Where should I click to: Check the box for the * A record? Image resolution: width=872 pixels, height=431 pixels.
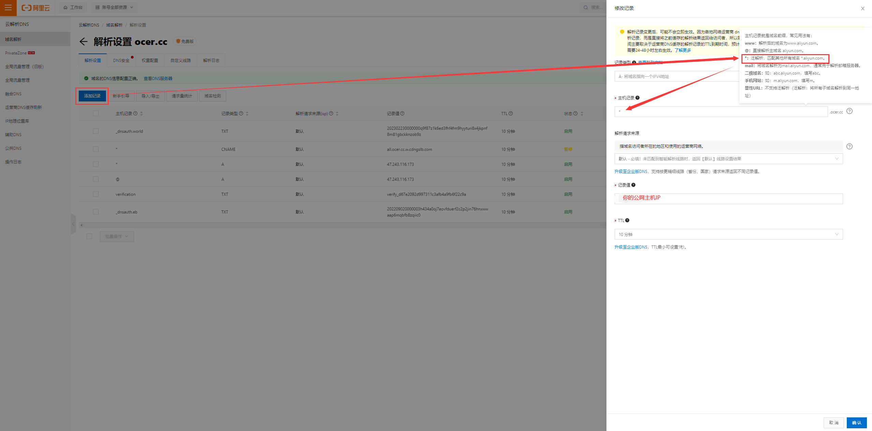[96, 164]
